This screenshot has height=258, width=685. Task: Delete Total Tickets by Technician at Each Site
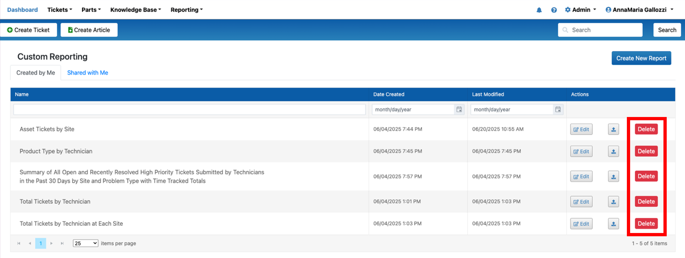(x=646, y=223)
